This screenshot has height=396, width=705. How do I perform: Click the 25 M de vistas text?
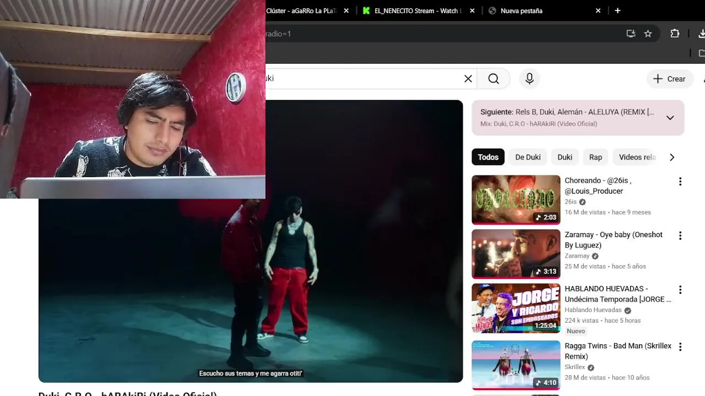[x=585, y=266]
